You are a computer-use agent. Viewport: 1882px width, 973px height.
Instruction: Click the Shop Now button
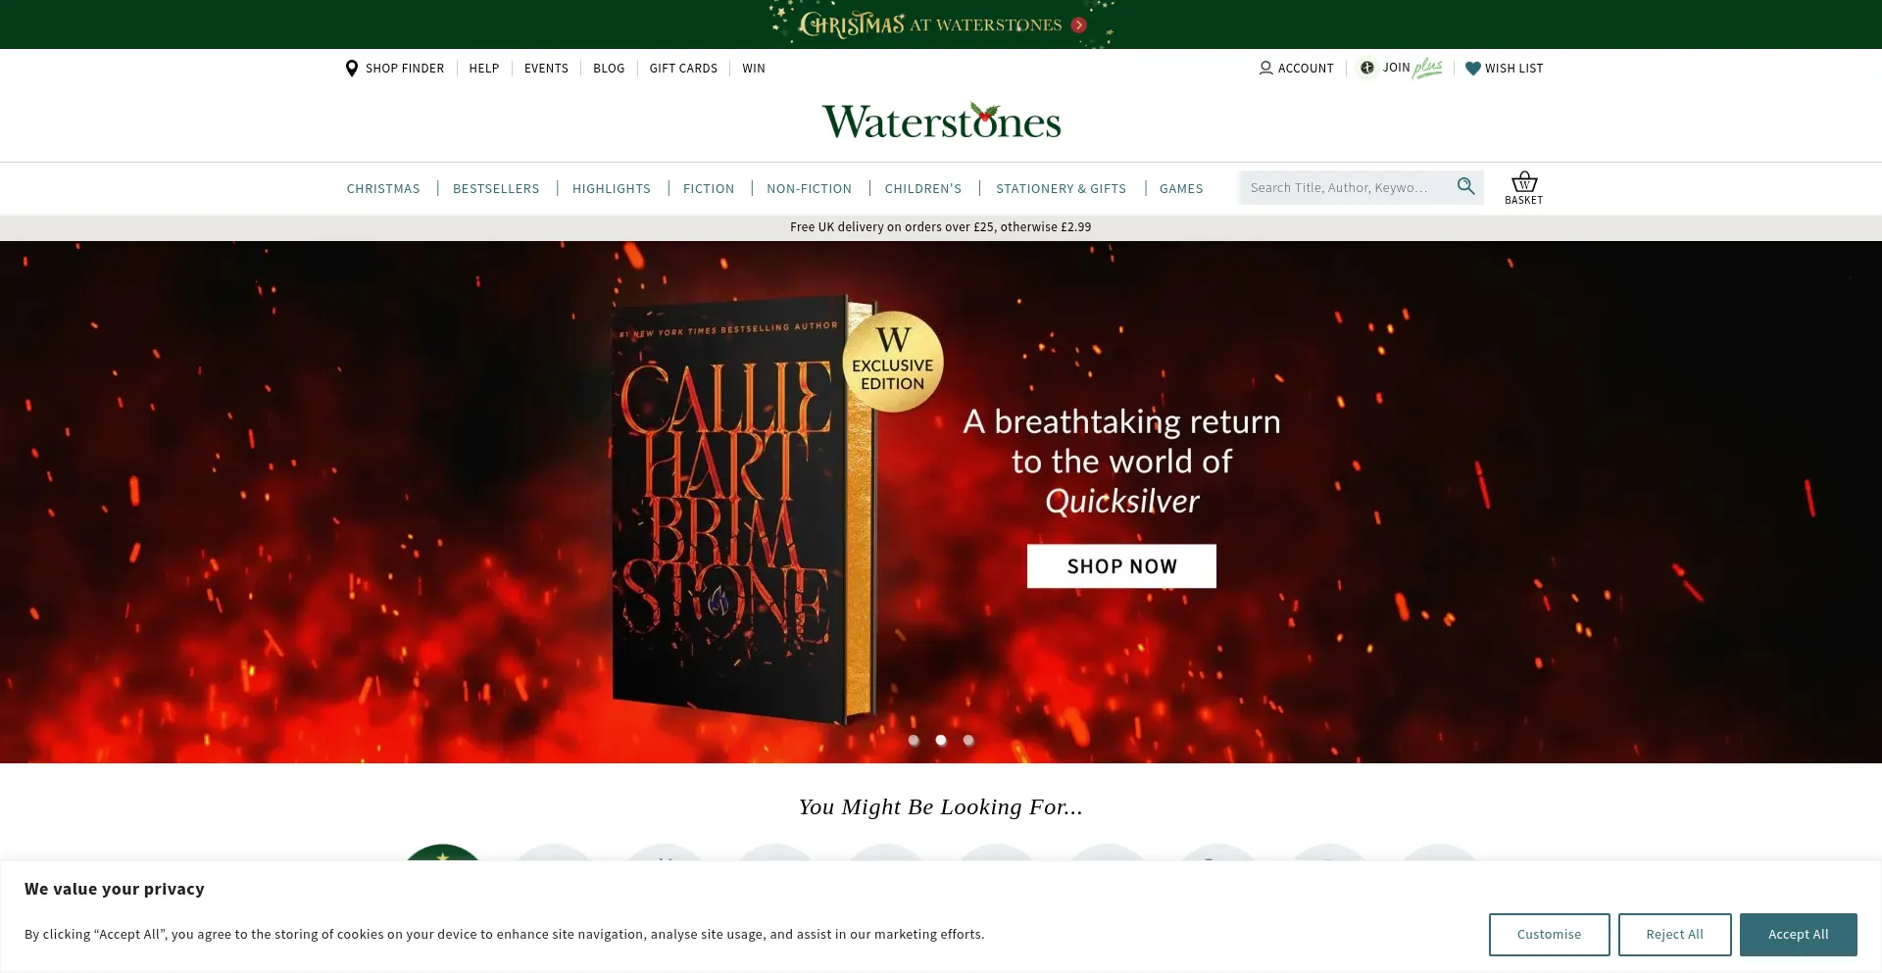(1121, 566)
